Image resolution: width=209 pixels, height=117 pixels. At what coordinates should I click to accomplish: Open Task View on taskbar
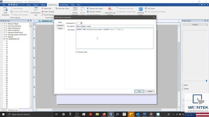tap(56, 114)
